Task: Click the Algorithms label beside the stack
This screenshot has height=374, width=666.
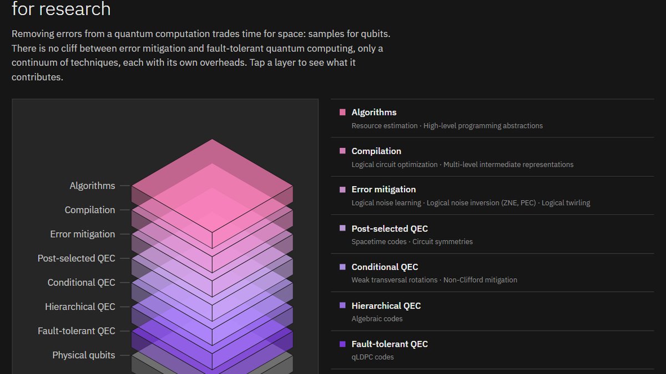Action: point(93,186)
